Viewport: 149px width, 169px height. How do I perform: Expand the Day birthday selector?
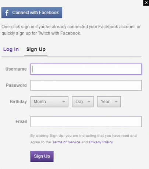[x=83, y=102]
